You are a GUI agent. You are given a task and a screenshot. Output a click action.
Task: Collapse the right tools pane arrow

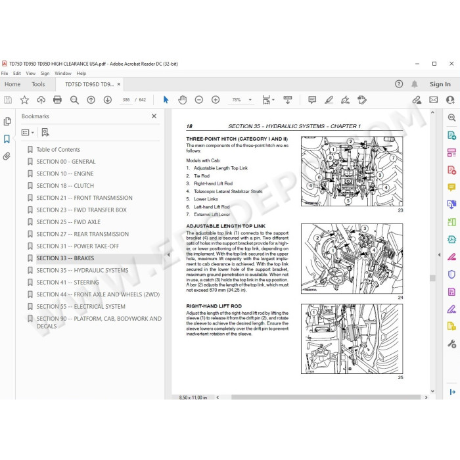[439, 255]
